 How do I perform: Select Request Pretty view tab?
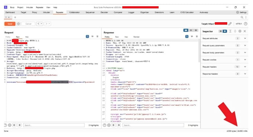[8, 37]
